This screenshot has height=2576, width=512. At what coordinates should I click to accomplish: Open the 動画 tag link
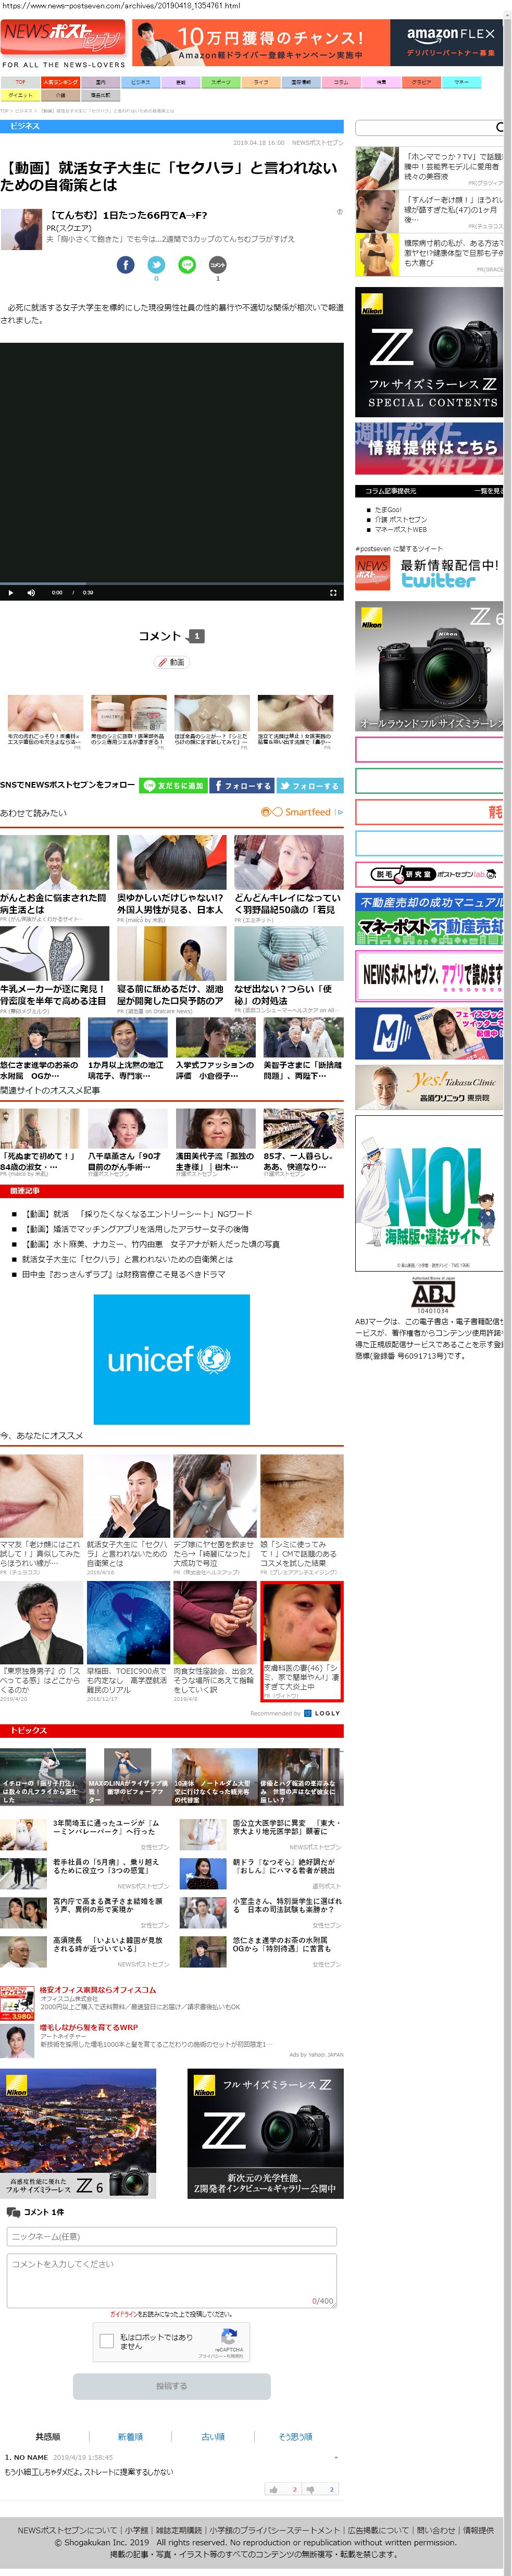coord(171,662)
